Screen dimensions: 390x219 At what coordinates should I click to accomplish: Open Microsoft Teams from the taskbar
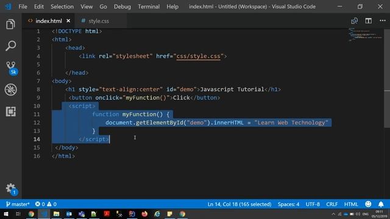pyautogui.click(x=81, y=214)
